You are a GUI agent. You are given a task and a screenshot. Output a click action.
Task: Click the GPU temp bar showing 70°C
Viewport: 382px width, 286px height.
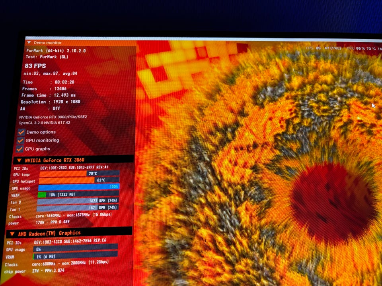click(x=80, y=174)
